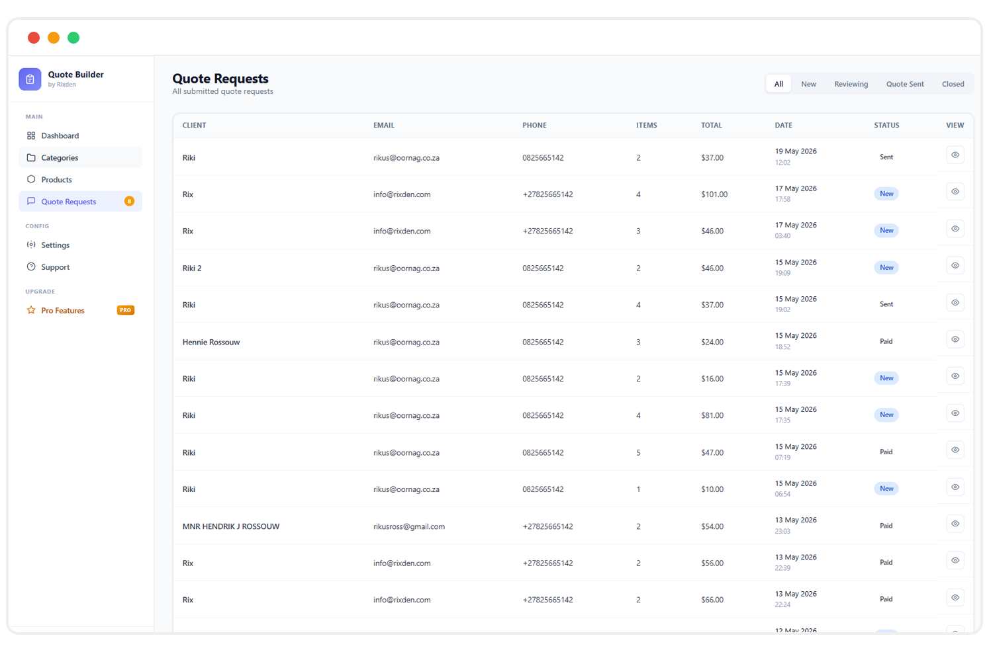The image size is (993, 650).
Task: Switch to the Reviewing filter tab
Action: 851,84
